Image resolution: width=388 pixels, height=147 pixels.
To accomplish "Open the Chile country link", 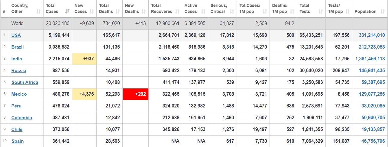I will tap(17, 129).
